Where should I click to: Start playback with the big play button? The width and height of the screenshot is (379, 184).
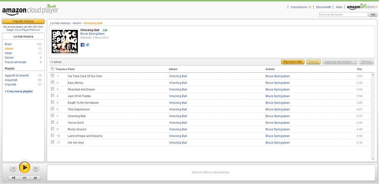[x=24, y=168]
